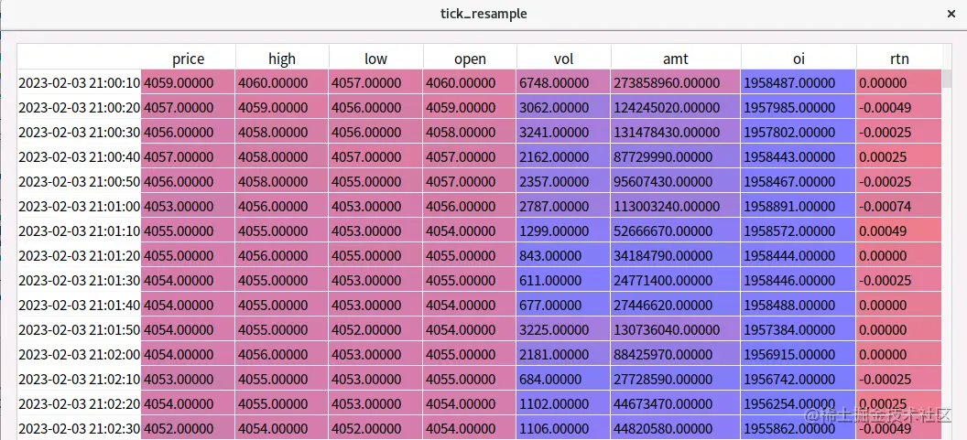Screen dimensions: 967x440
Task: Click vol cell 1299.00000
Action: click(x=564, y=231)
